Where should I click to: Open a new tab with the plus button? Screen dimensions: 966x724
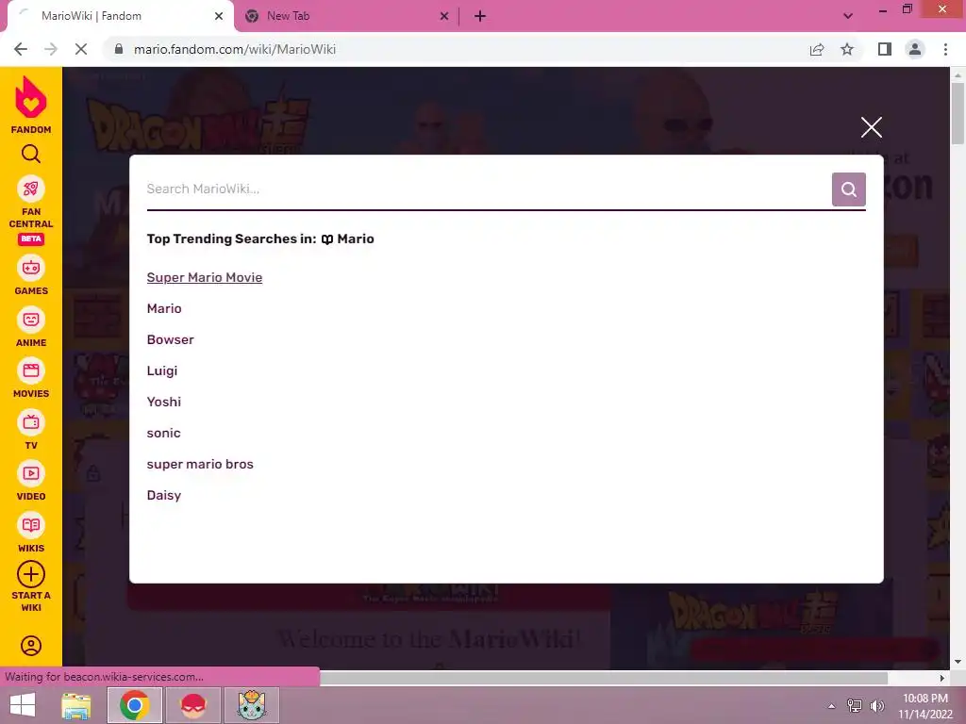point(480,16)
